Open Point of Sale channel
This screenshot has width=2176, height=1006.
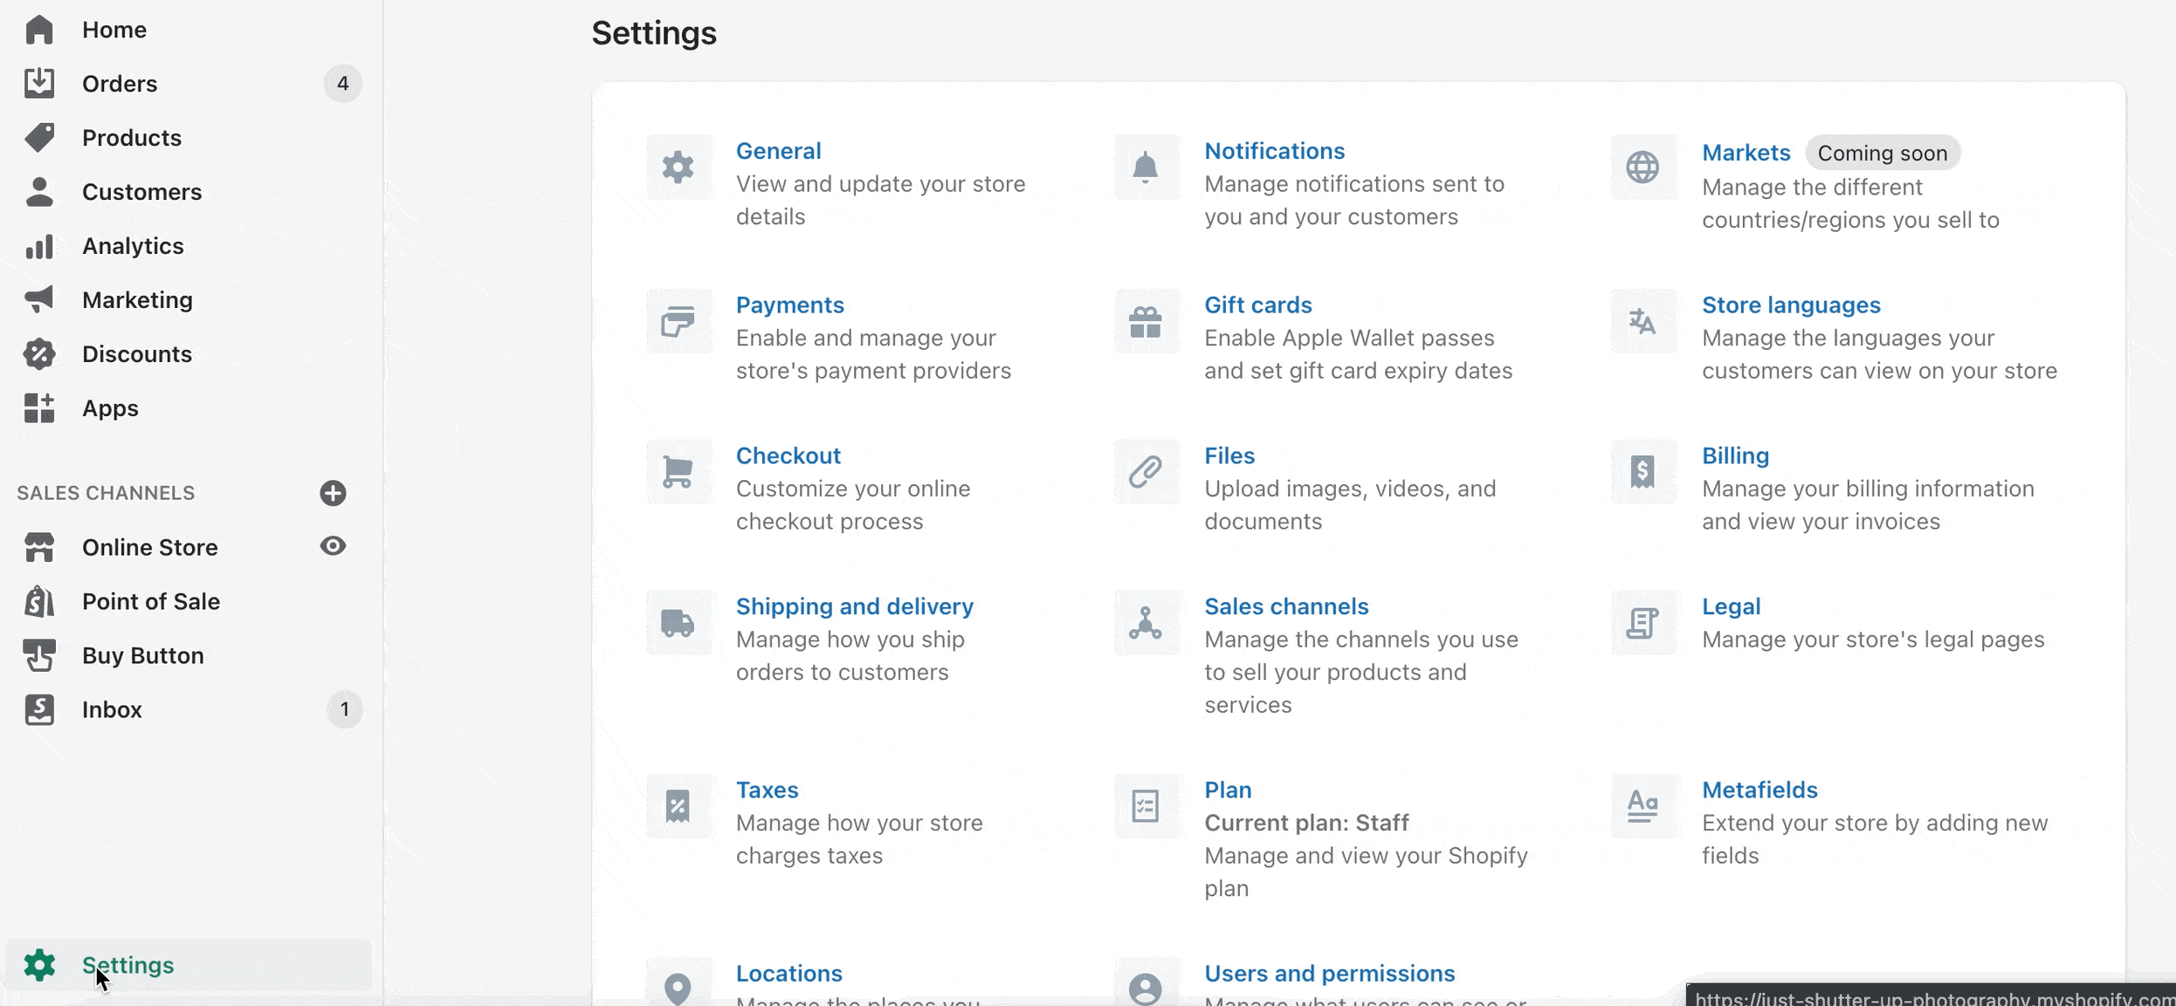click(x=150, y=601)
